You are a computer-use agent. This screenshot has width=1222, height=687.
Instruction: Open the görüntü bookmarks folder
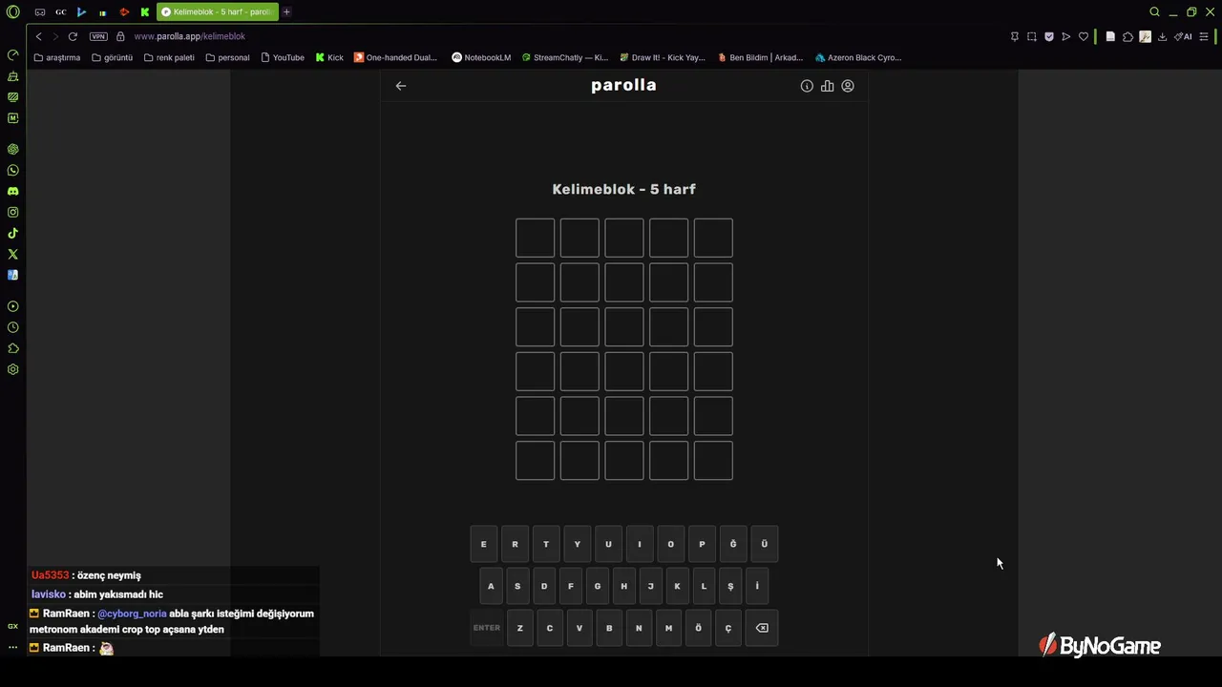click(112, 57)
